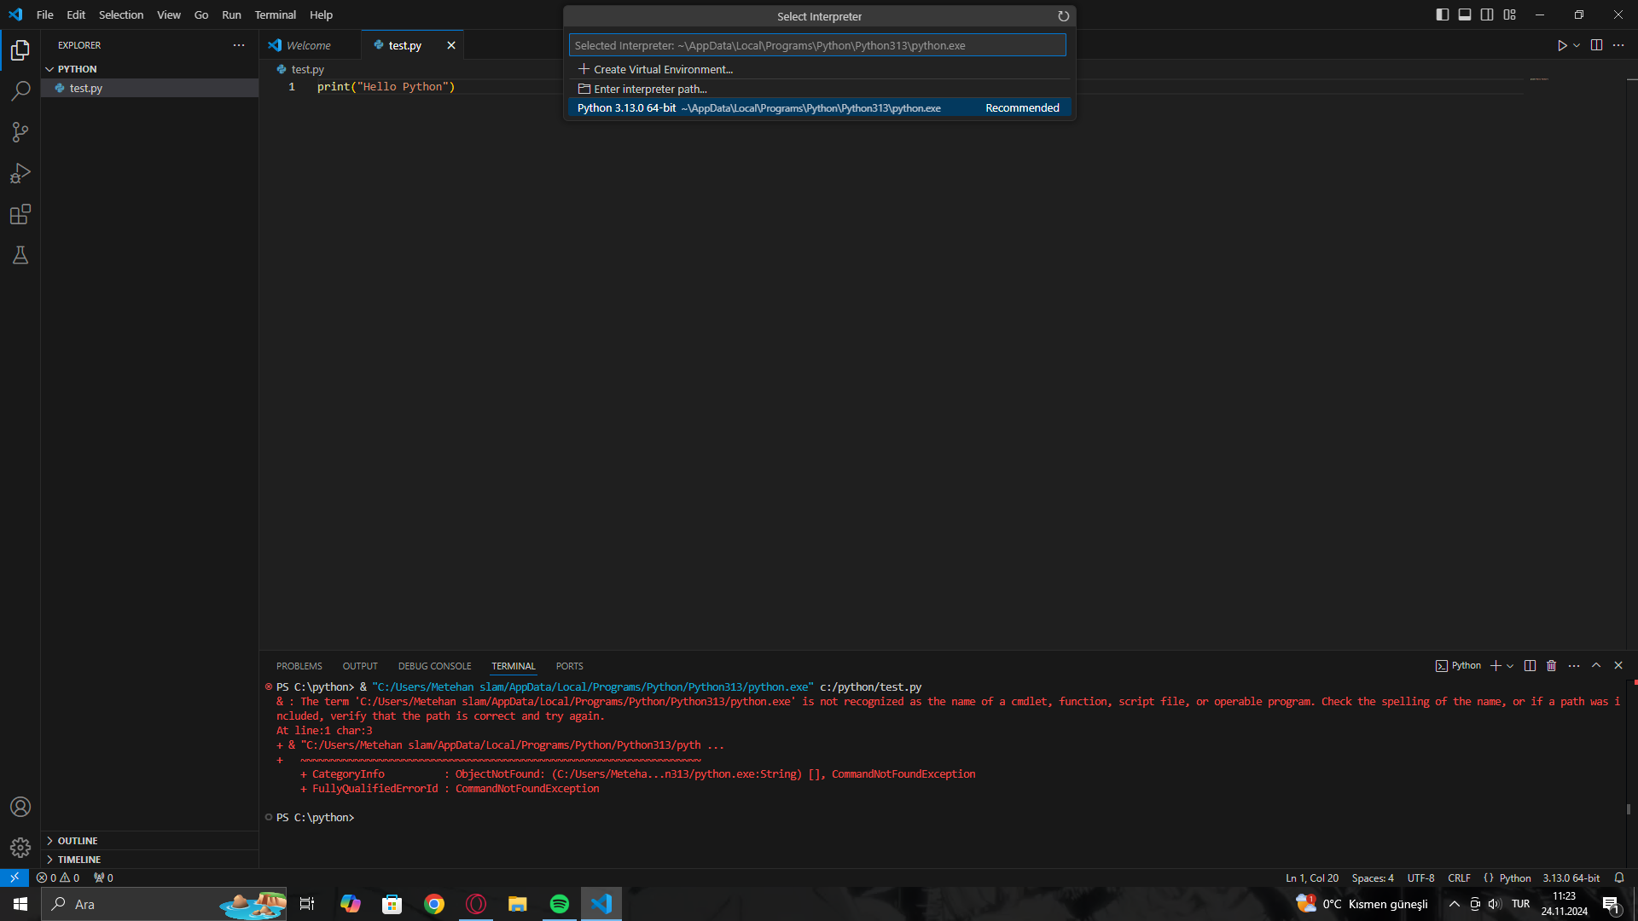This screenshot has height=921, width=1638.
Task: Kill terminal with trash icon
Action: pyautogui.click(x=1551, y=666)
